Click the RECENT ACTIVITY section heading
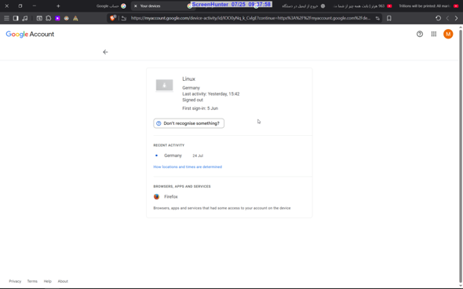Screen dimensions: 463x289 pos(169,145)
